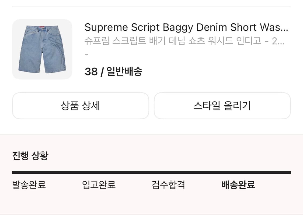Select the bold 배송완료 status step
303x220 pixels.
coord(238,185)
